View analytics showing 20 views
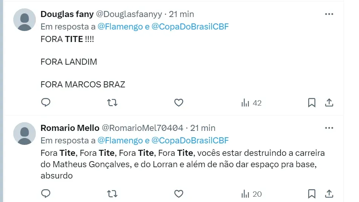The width and height of the screenshot is (359, 202). tap(251, 194)
